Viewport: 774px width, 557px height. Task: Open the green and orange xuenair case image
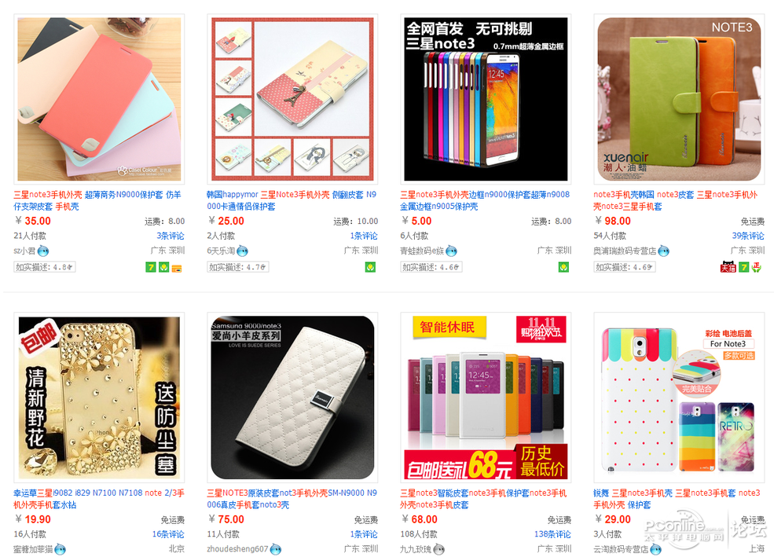(679, 99)
